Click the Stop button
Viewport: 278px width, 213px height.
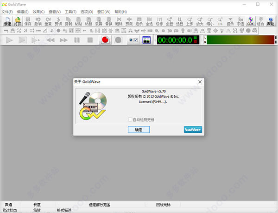[x=90, y=40]
